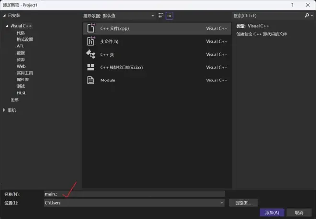Select ATL category in tree
The height and width of the screenshot is (219, 316).
(20, 46)
